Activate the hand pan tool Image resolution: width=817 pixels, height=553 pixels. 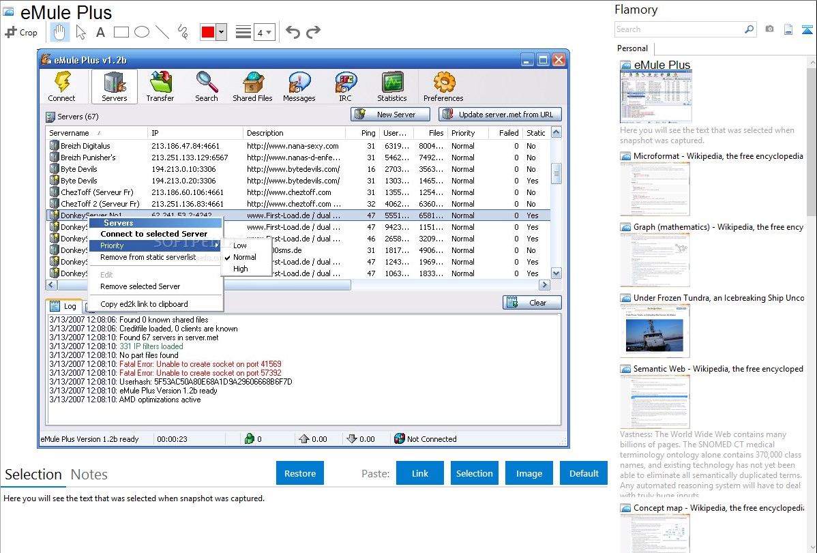pyautogui.click(x=59, y=32)
